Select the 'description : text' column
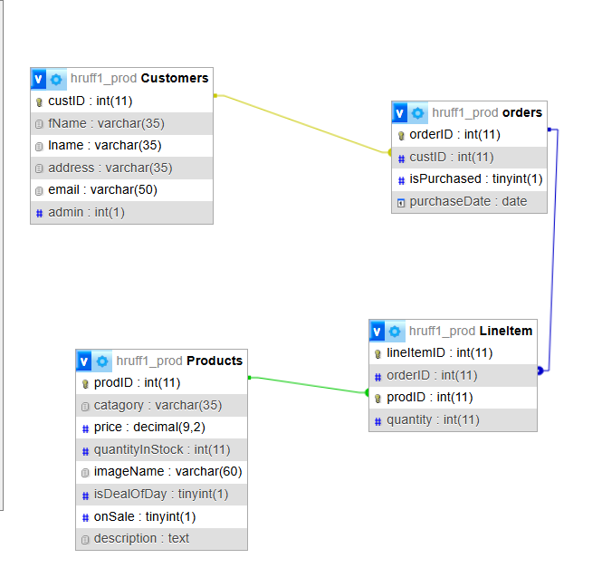 click(162, 539)
